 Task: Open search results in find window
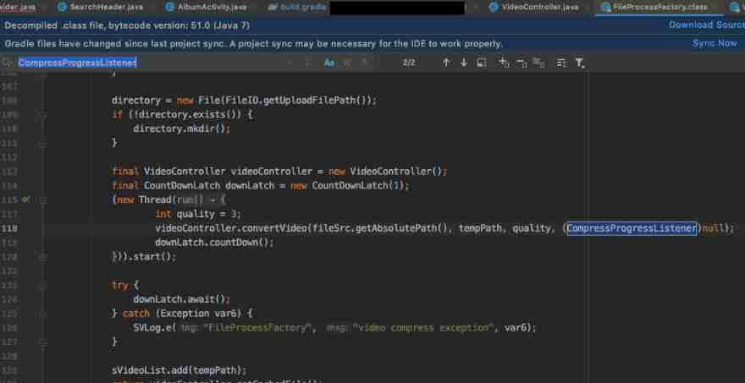tap(481, 63)
